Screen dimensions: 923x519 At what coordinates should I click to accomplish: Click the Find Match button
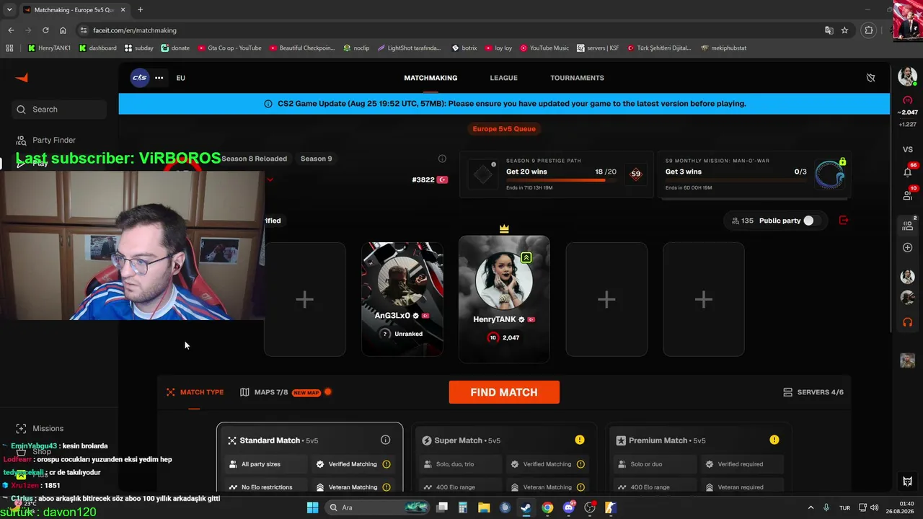504,392
